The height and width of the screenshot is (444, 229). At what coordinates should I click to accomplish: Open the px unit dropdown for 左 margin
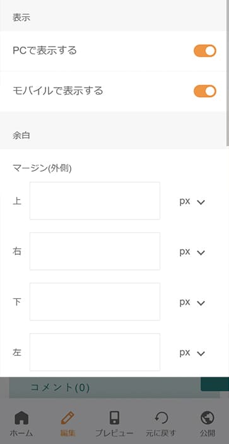click(192, 353)
